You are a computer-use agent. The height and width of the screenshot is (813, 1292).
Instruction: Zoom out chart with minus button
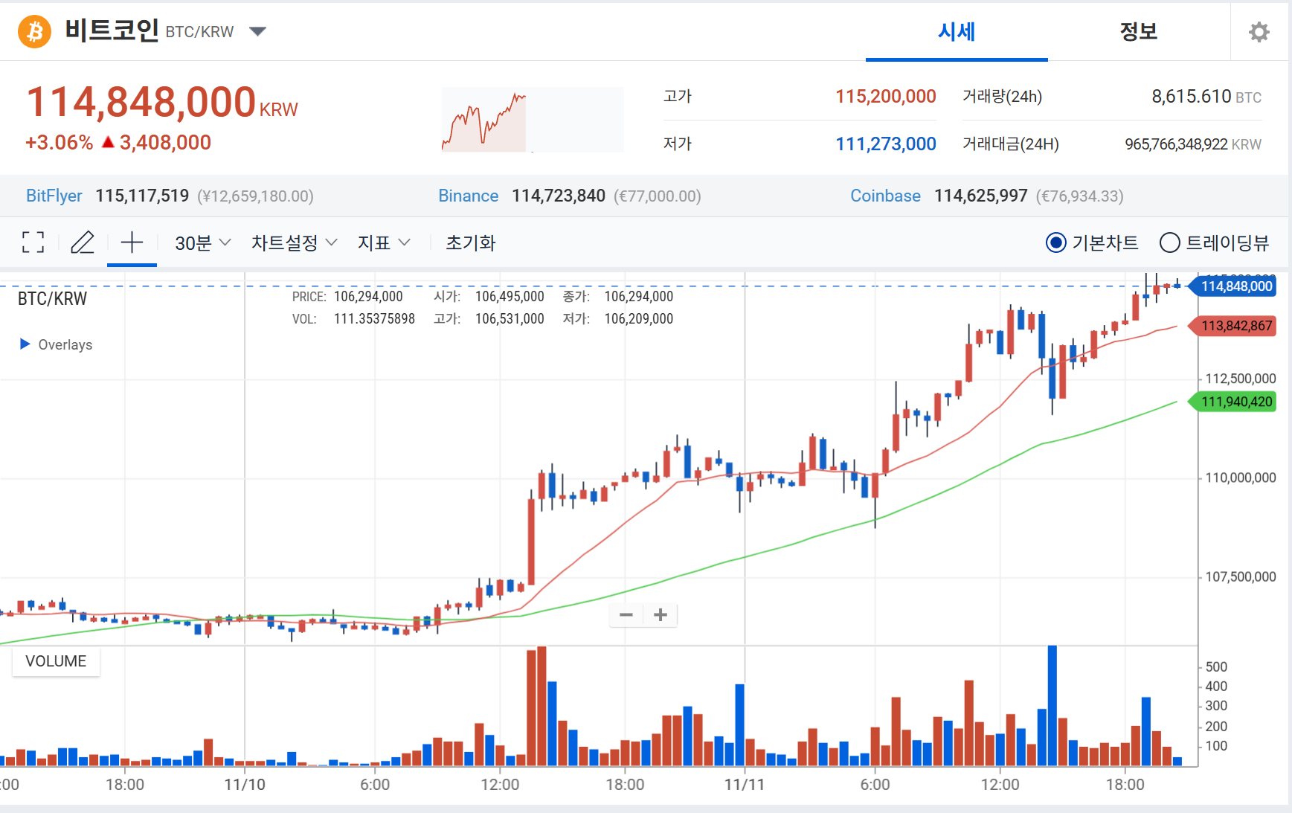pos(626,614)
